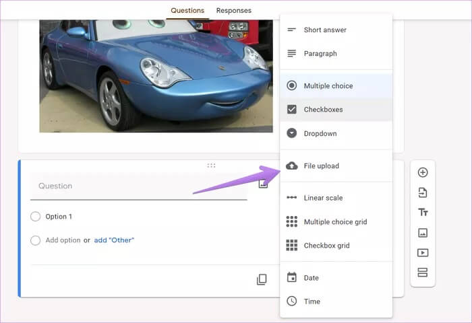Open the Questions tab
This screenshot has height=323, width=472.
pyautogui.click(x=187, y=11)
